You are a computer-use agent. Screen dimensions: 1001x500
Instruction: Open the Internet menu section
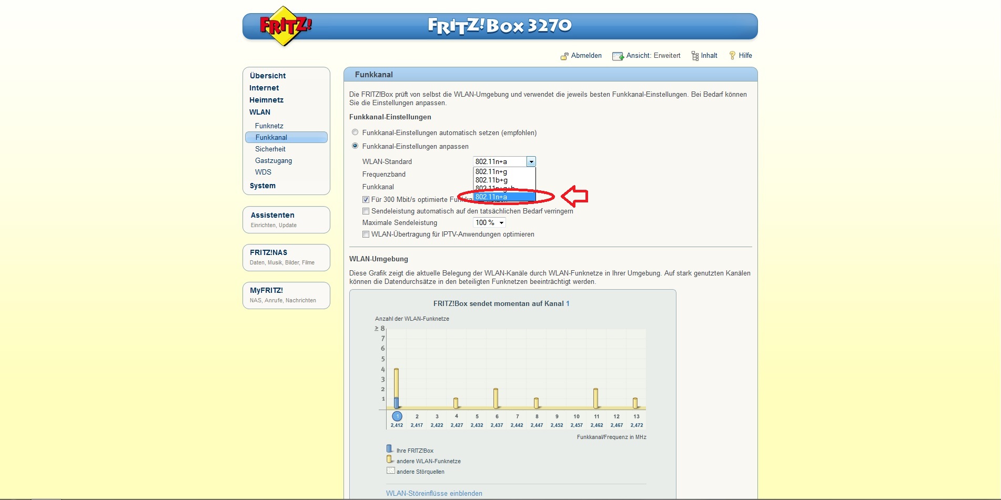click(264, 88)
